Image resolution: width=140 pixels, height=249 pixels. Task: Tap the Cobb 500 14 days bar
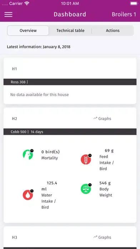pyautogui.click(x=70, y=132)
